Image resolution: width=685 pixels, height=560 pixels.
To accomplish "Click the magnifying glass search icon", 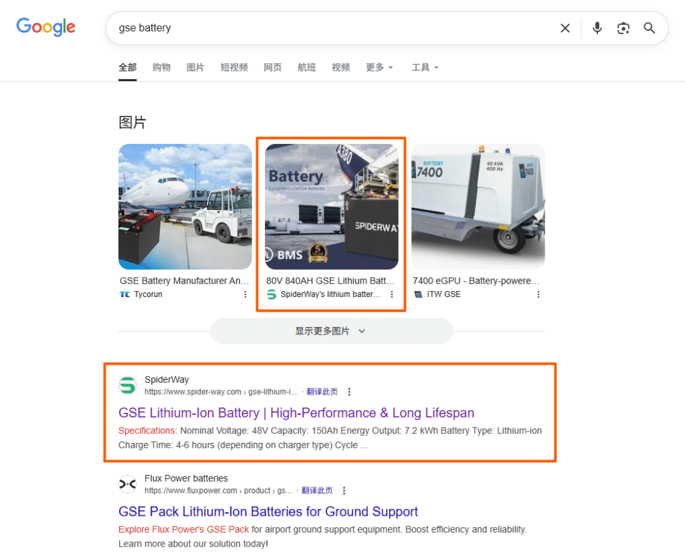I will 649,28.
